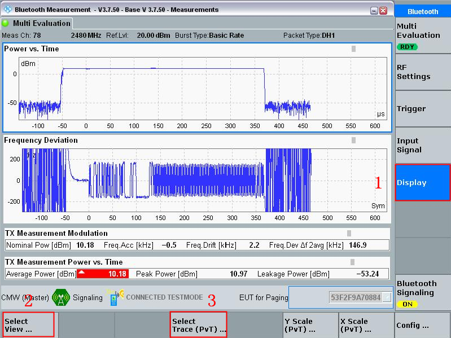The width and height of the screenshot is (451, 338).
Task: Toggle Bluetooth Signaling ON softkey
Action: (x=423, y=293)
